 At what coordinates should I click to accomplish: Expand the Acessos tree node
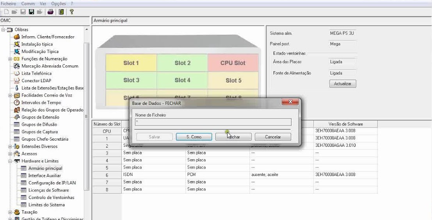point(10,154)
